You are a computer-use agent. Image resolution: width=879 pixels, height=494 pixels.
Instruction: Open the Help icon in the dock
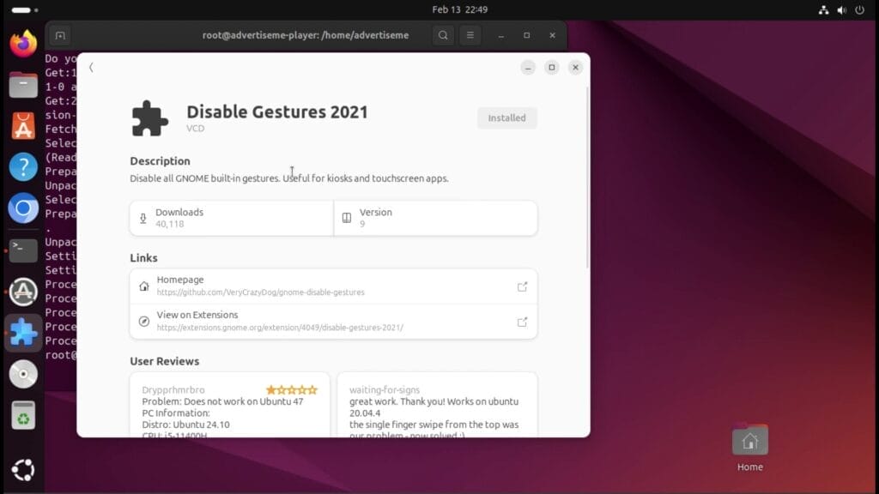(22, 166)
